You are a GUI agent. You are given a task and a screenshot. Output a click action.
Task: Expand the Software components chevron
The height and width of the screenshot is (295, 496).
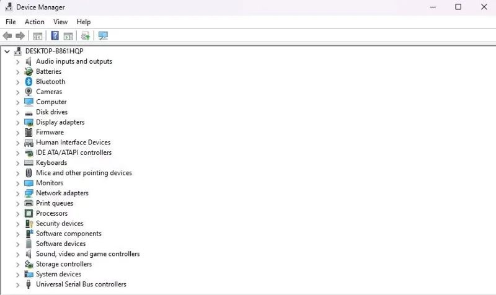tap(18, 234)
